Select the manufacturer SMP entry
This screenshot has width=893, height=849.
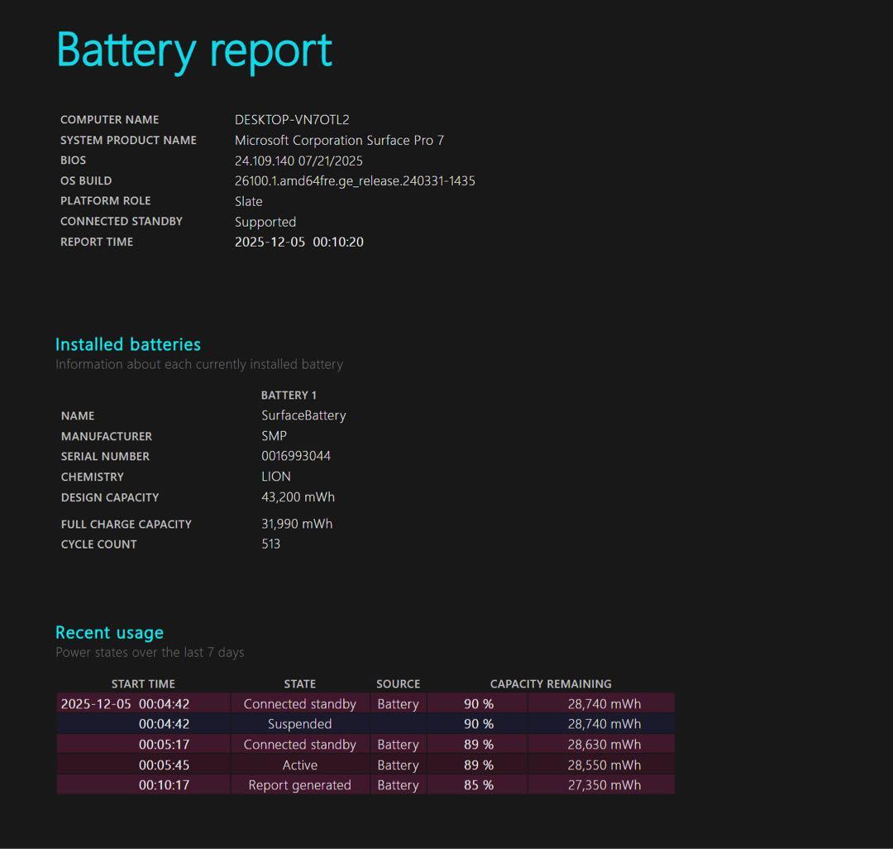pos(272,436)
